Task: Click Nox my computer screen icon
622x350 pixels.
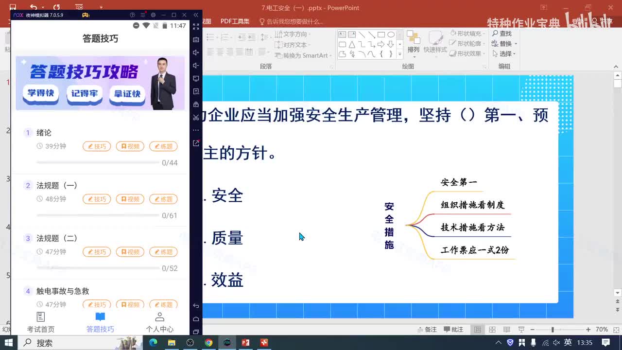Action: (196, 78)
